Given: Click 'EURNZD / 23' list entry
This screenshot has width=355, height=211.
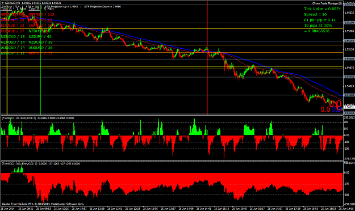Looking at the screenshot, I should [x=12, y=26].
